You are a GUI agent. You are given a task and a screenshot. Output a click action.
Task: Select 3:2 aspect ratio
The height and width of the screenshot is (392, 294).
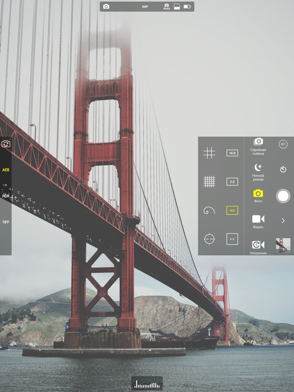click(232, 182)
